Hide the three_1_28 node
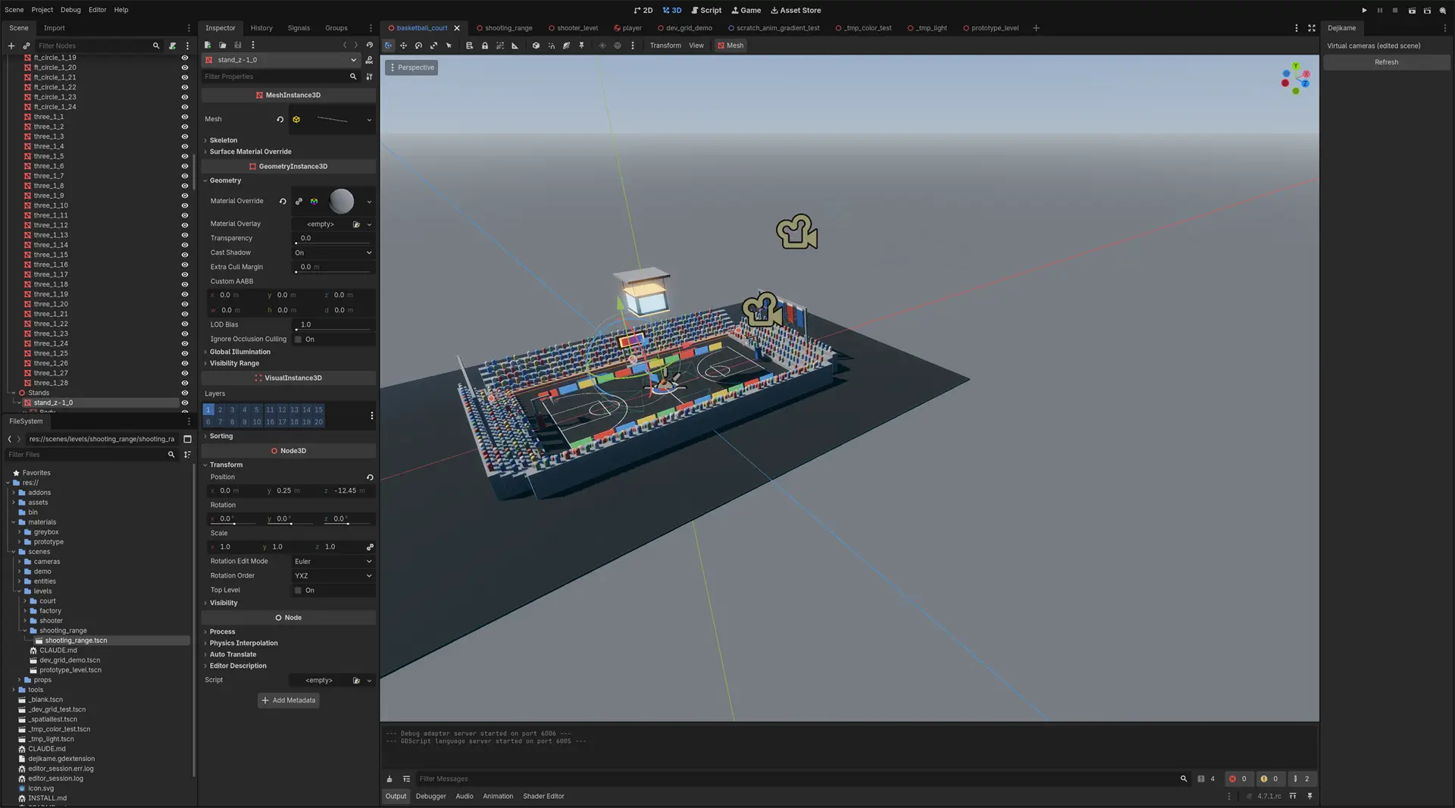The image size is (1455, 808). pyautogui.click(x=184, y=383)
